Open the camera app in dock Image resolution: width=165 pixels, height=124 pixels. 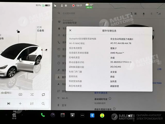(53, 115)
